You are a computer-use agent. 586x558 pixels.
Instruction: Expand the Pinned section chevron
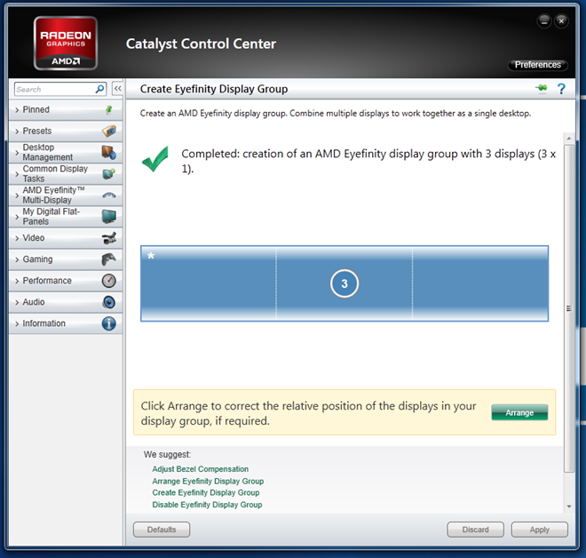17,110
